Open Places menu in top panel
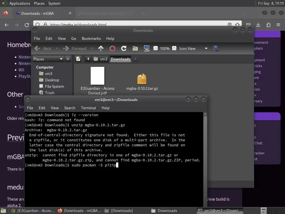285x214 pixels. tap(39, 3)
